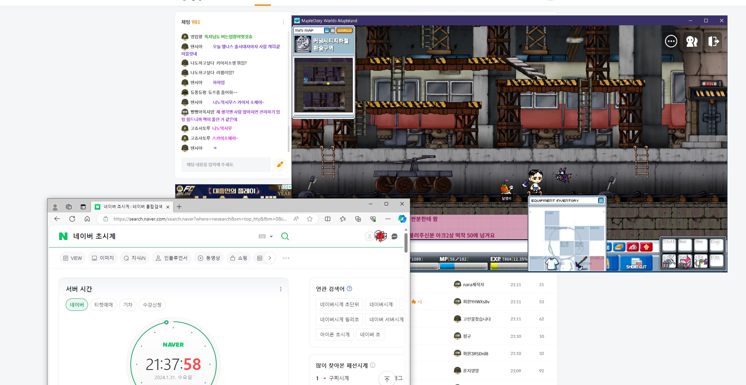Select the 티켓예매 server time option
Image resolution: width=746 pixels, height=385 pixels.
coord(103,305)
